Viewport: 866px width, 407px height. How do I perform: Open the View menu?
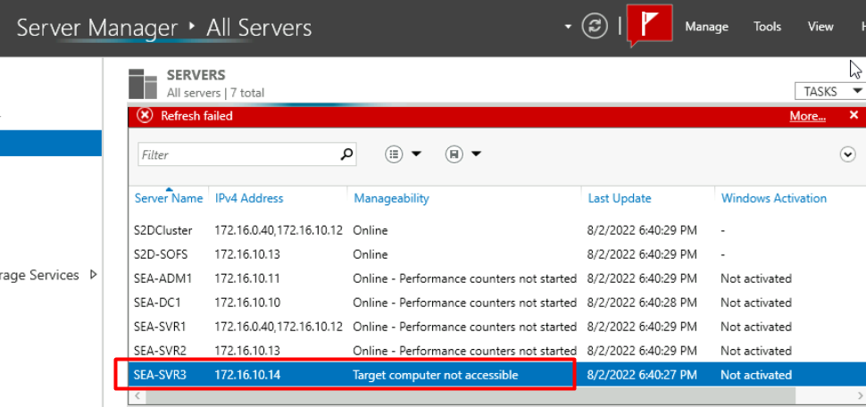tap(820, 27)
